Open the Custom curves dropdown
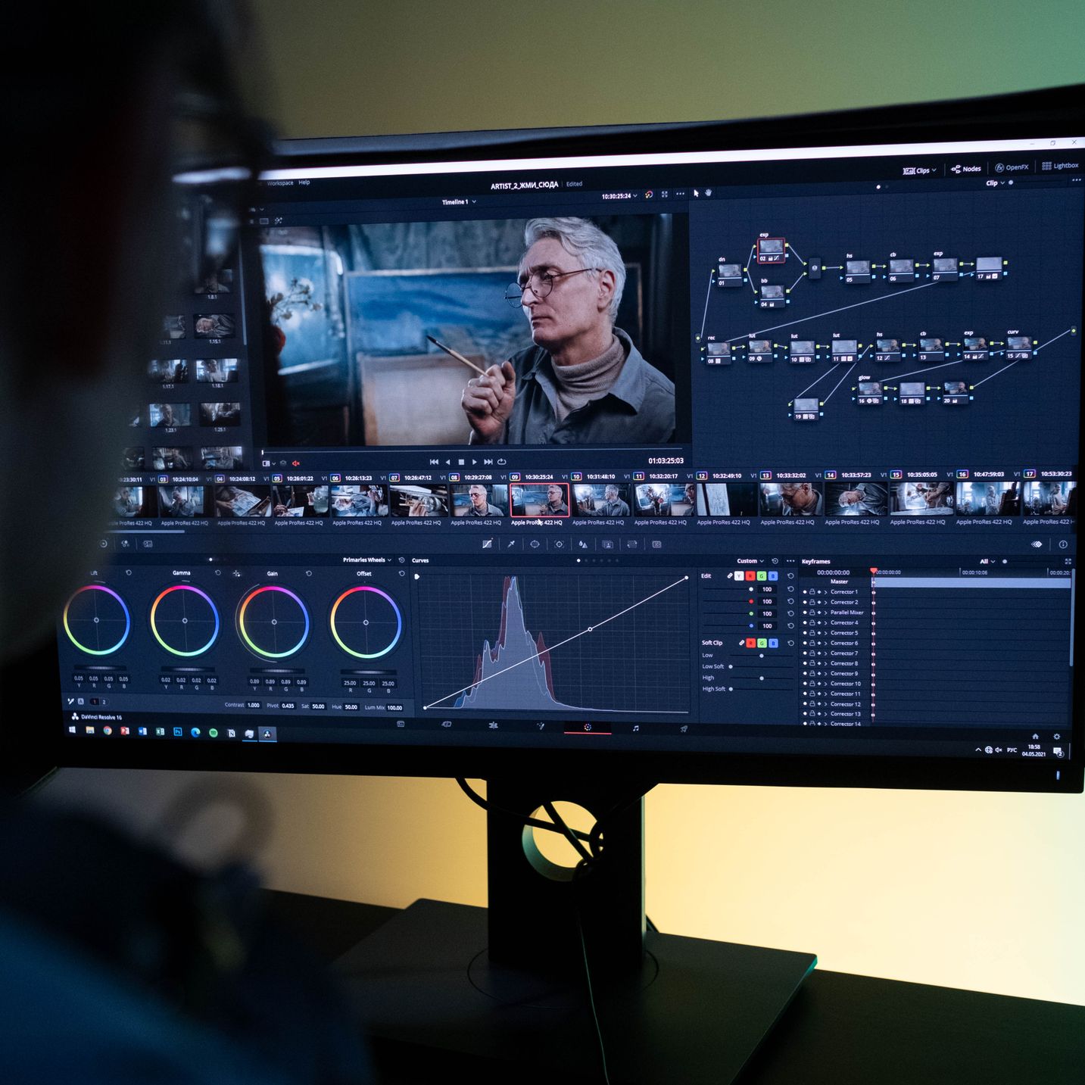Screen dimensions: 1085x1085 (750, 561)
